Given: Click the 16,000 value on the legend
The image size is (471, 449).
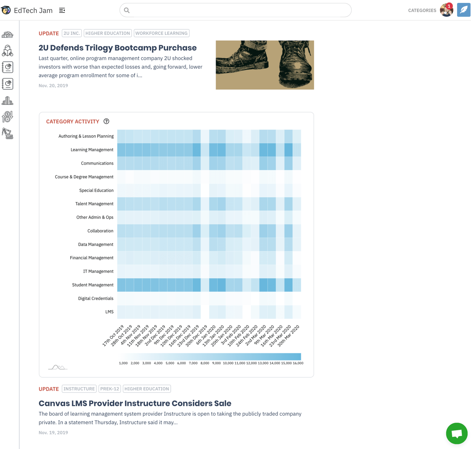Looking at the screenshot, I should pyautogui.click(x=298, y=363).
